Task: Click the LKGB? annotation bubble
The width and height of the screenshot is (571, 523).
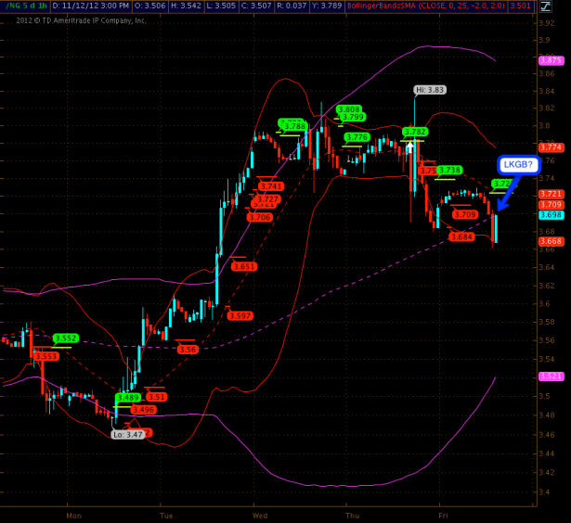Action: coord(517,165)
